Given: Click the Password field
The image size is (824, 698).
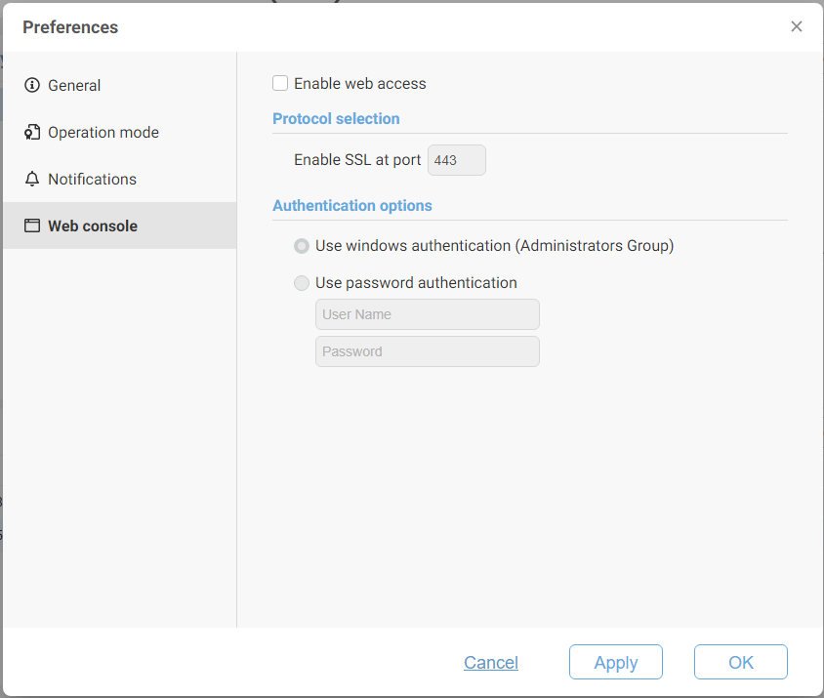Looking at the screenshot, I should pos(428,351).
